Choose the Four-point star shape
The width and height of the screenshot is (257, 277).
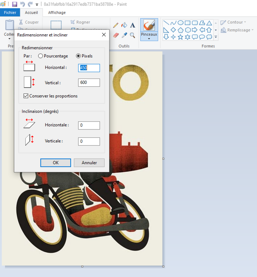(173, 37)
